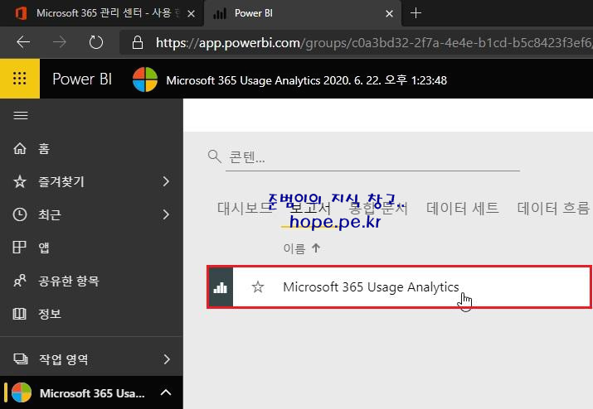Screen dimensions: 593x409
Task: Collapse the Microsoft 365 Usa... workspace chevron
Action: pyautogui.click(x=166, y=392)
